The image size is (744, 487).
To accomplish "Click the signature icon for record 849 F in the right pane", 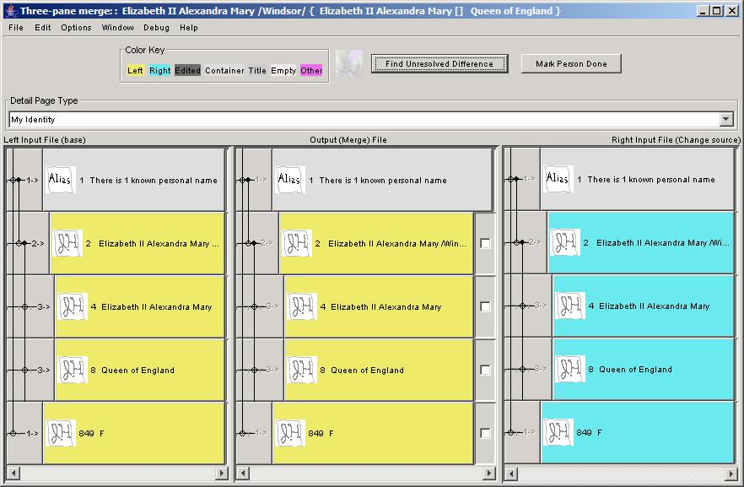I will (558, 432).
